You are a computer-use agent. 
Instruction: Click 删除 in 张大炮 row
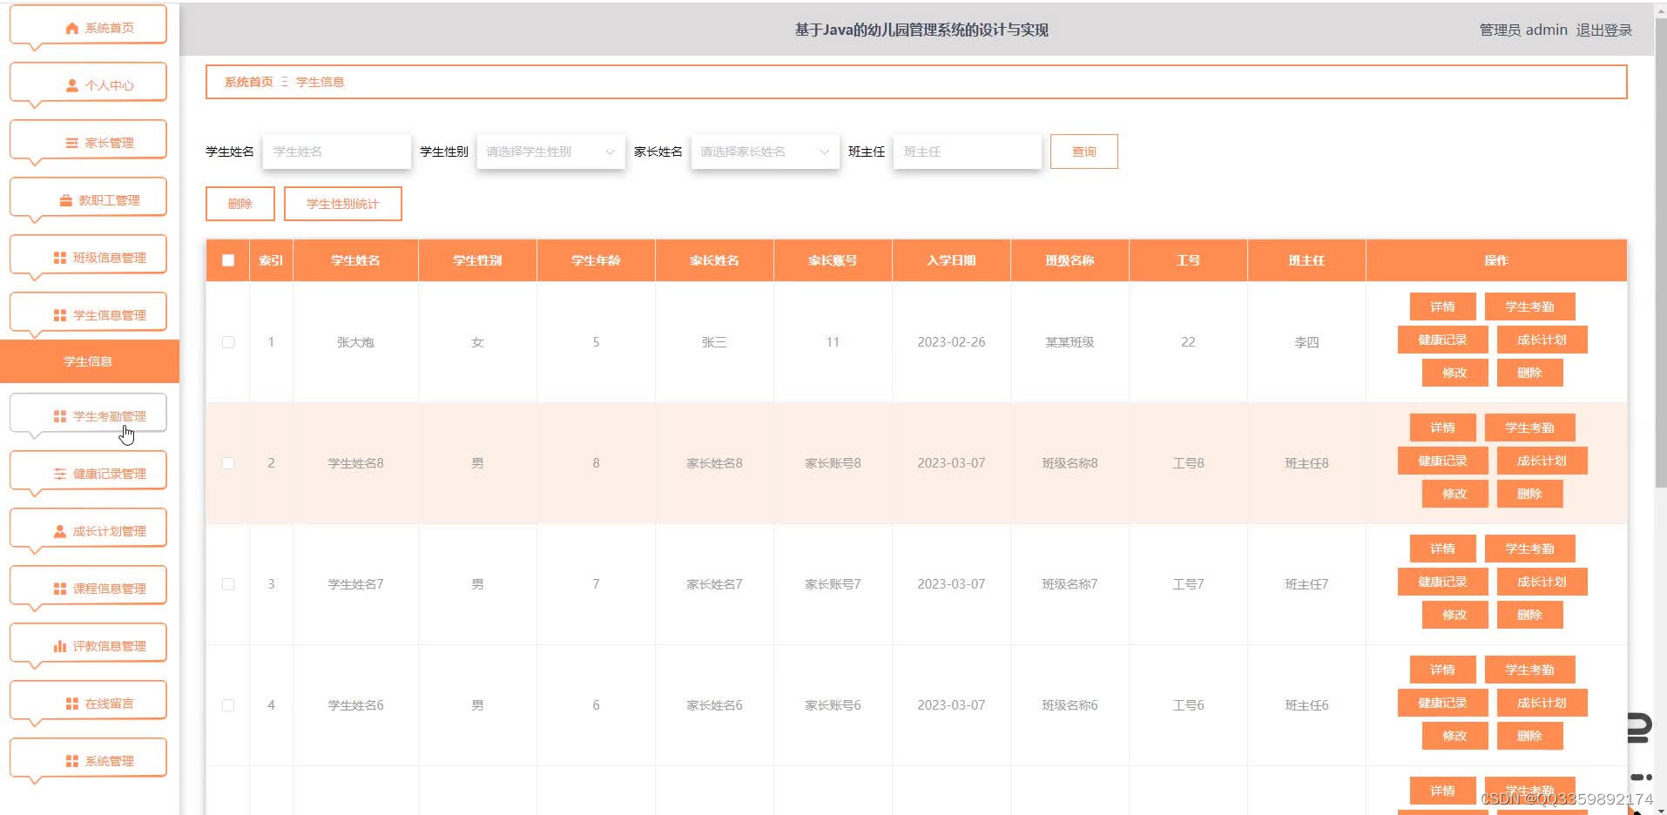pyautogui.click(x=1530, y=373)
